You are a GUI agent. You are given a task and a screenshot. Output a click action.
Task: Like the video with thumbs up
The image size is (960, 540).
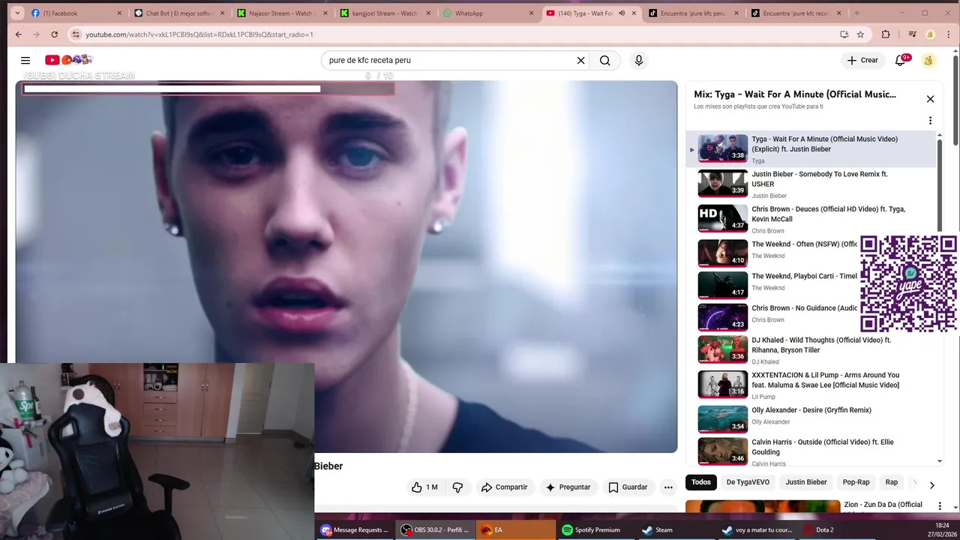(424, 487)
